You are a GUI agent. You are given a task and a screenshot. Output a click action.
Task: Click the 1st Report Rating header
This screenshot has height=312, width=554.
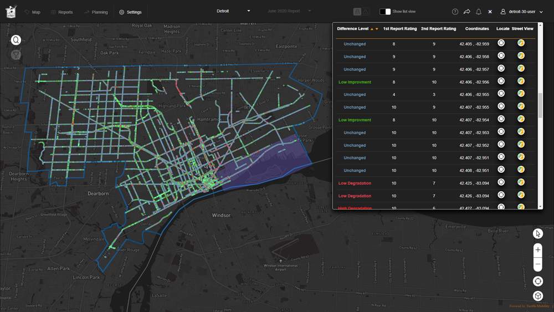point(400,29)
